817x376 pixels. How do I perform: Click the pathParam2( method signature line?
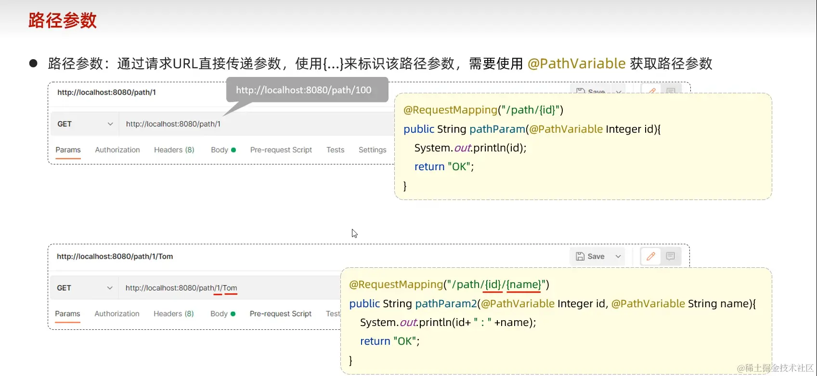point(553,303)
